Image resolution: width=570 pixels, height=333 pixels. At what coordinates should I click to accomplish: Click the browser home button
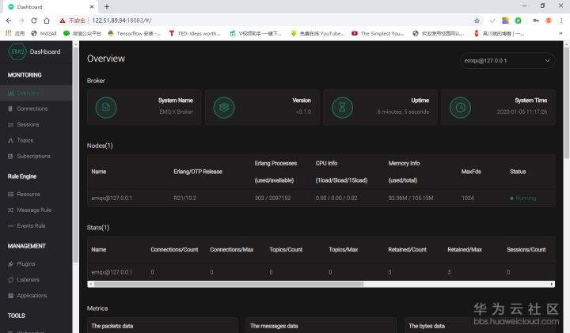coord(47,21)
